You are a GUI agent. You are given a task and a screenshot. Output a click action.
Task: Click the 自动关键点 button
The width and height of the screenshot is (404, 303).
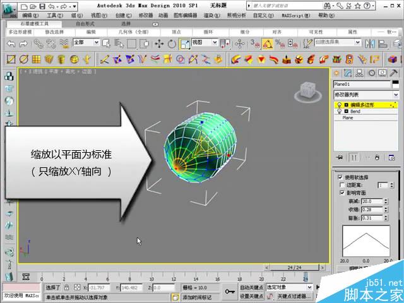coord(252,287)
